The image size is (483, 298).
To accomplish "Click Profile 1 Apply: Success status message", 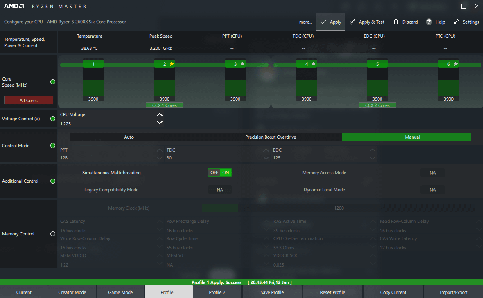I will click(x=217, y=282).
